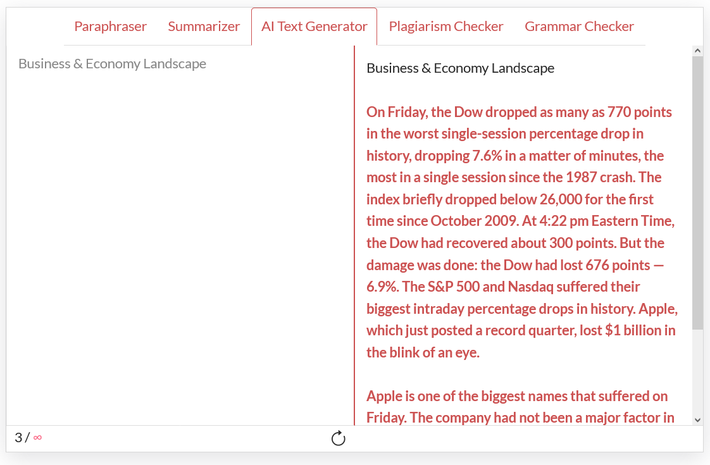Go to the Plagiarism Checker tab

click(446, 27)
